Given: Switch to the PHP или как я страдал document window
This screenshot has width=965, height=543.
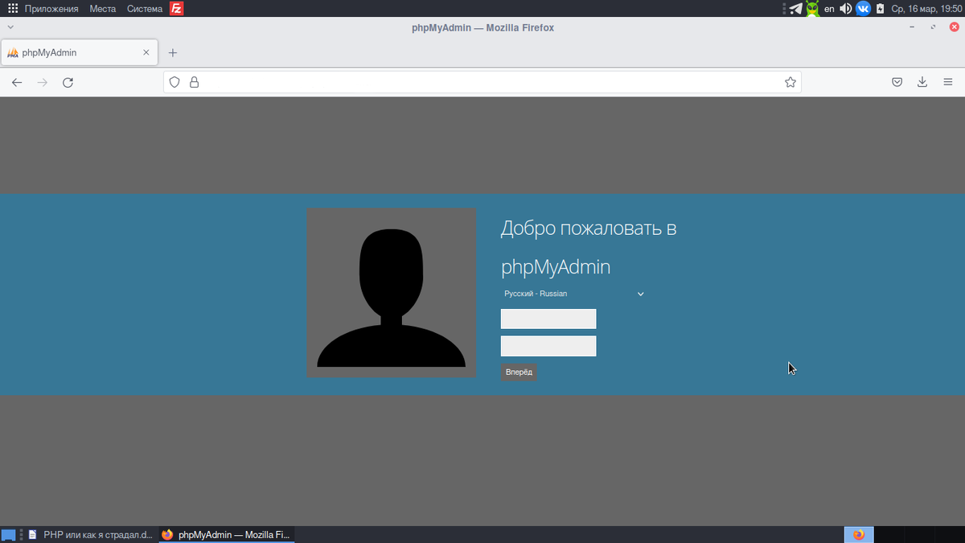Looking at the screenshot, I should tap(90, 534).
